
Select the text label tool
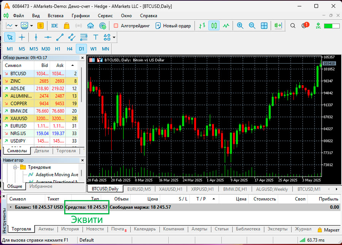(95, 37)
